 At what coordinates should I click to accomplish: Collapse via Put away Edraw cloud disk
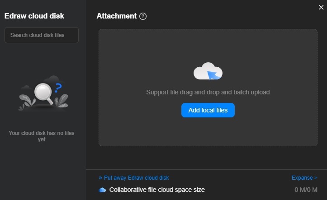pos(134,178)
